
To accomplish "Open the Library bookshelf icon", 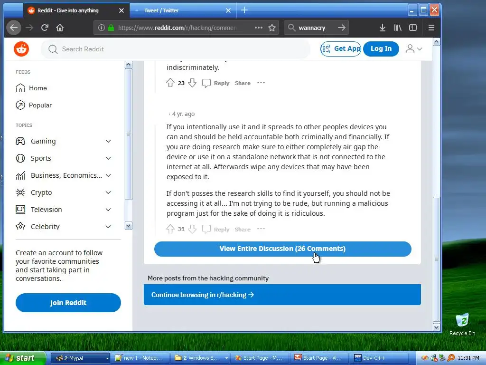I will pos(398,28).
